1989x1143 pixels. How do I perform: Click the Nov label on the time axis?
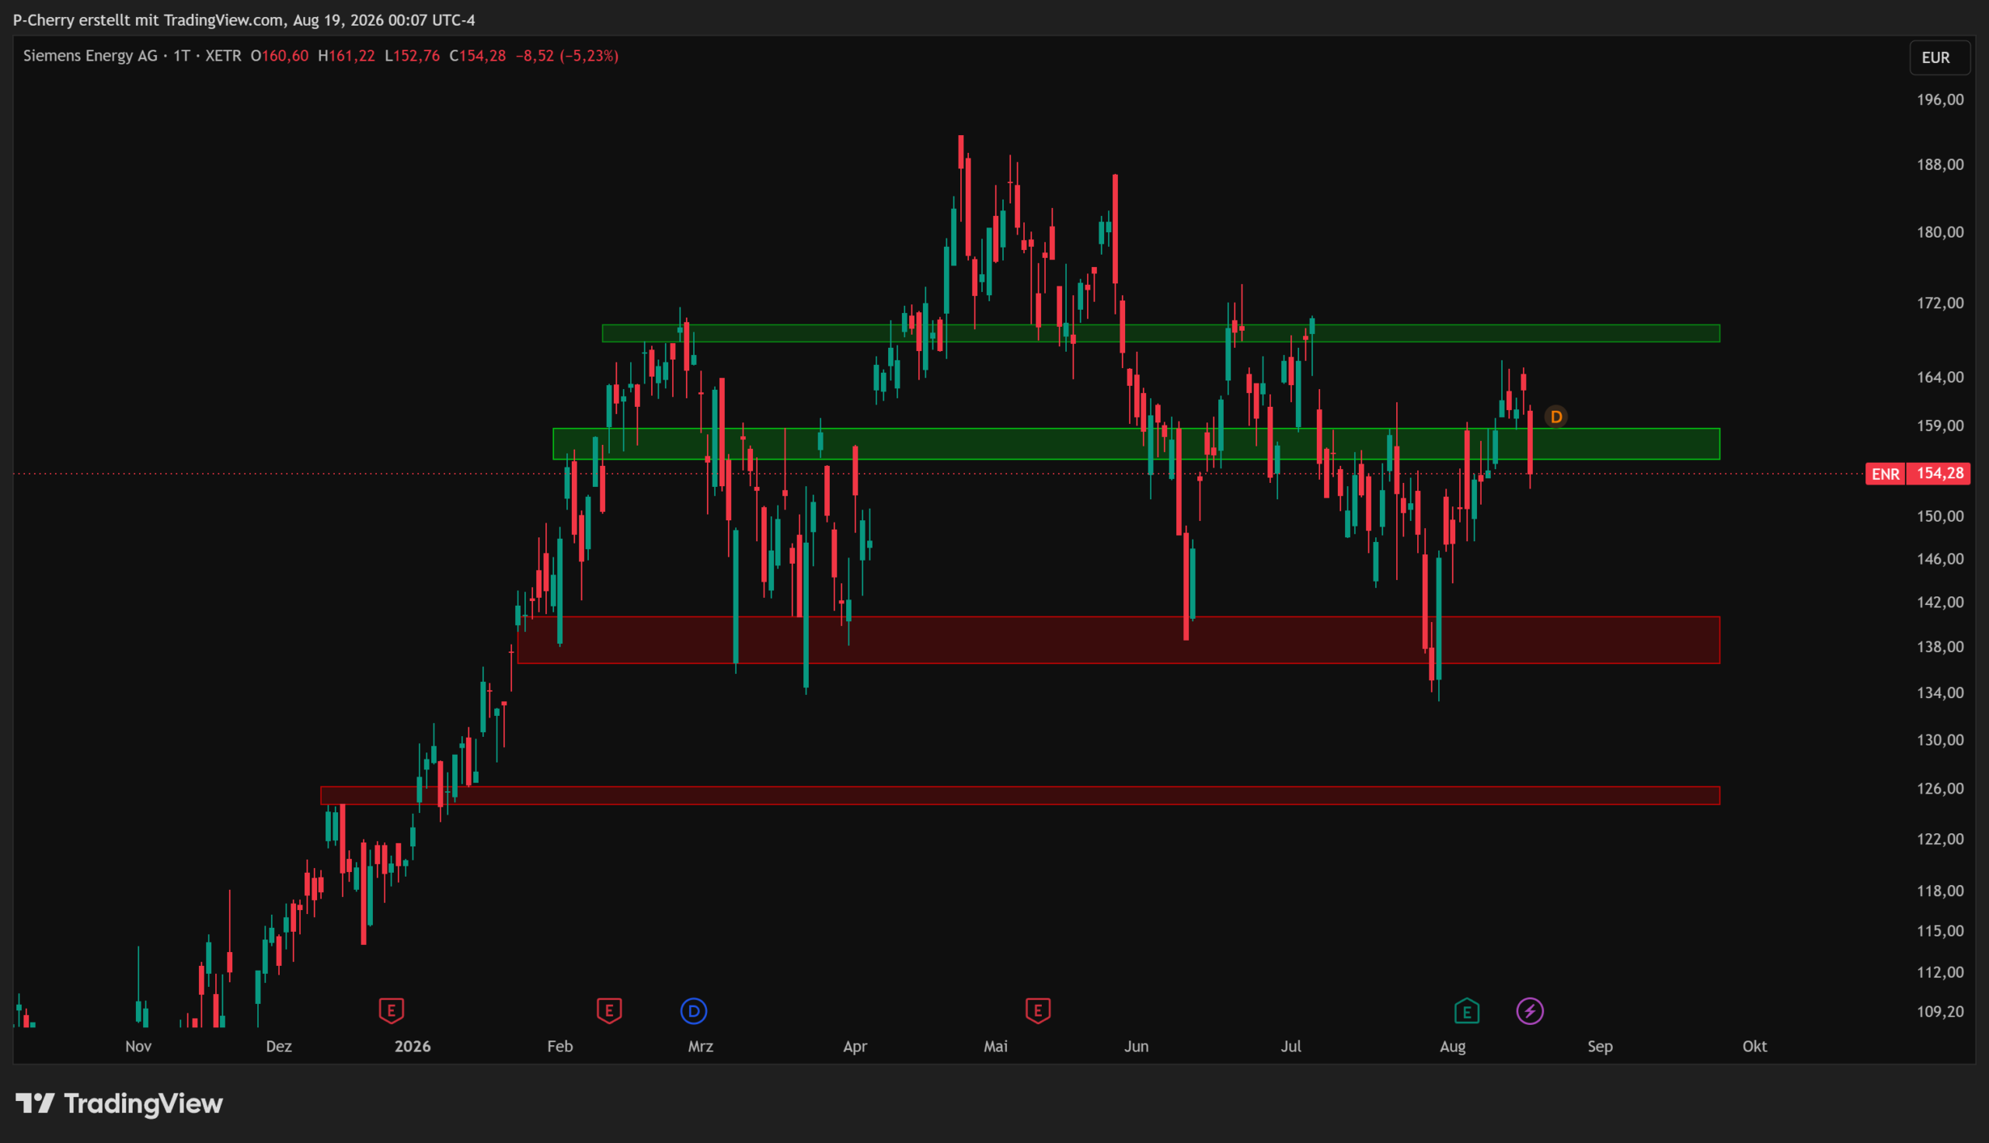click(x=138, y=1047)
